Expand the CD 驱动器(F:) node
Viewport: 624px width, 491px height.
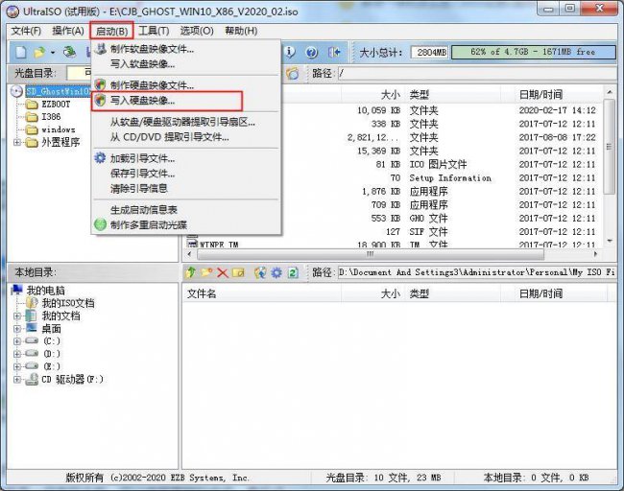[16, 380]
